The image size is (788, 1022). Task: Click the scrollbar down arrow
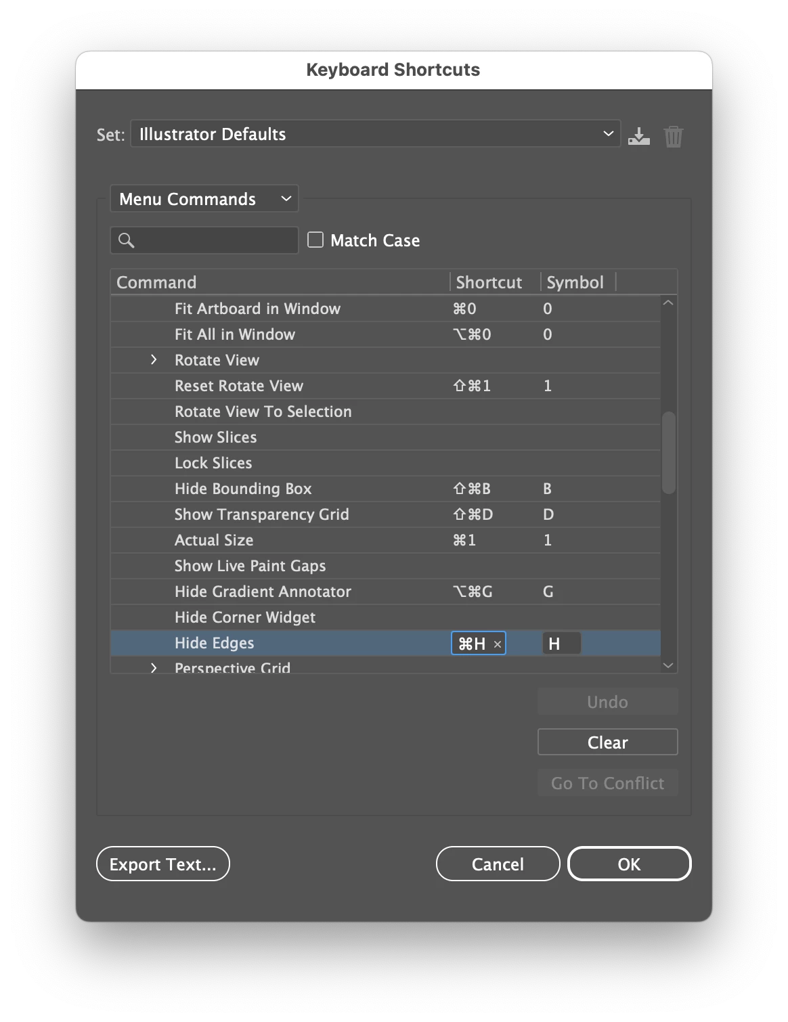[x=668, y=665]
